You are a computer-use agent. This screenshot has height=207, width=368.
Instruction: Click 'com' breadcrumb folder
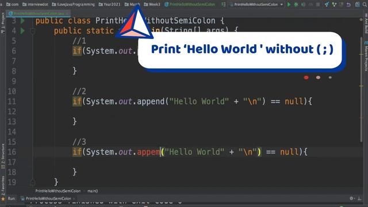coord(13,5)
